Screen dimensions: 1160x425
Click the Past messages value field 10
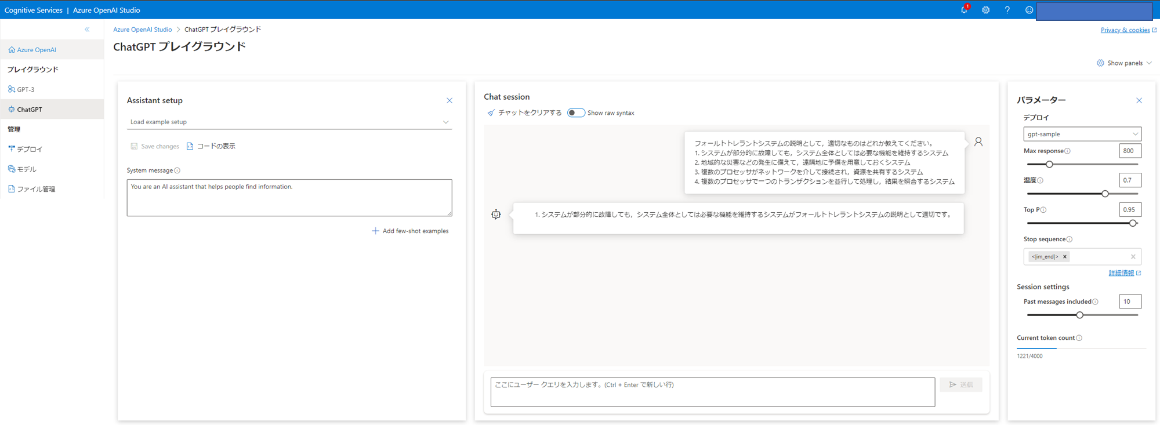(1130, 302)
